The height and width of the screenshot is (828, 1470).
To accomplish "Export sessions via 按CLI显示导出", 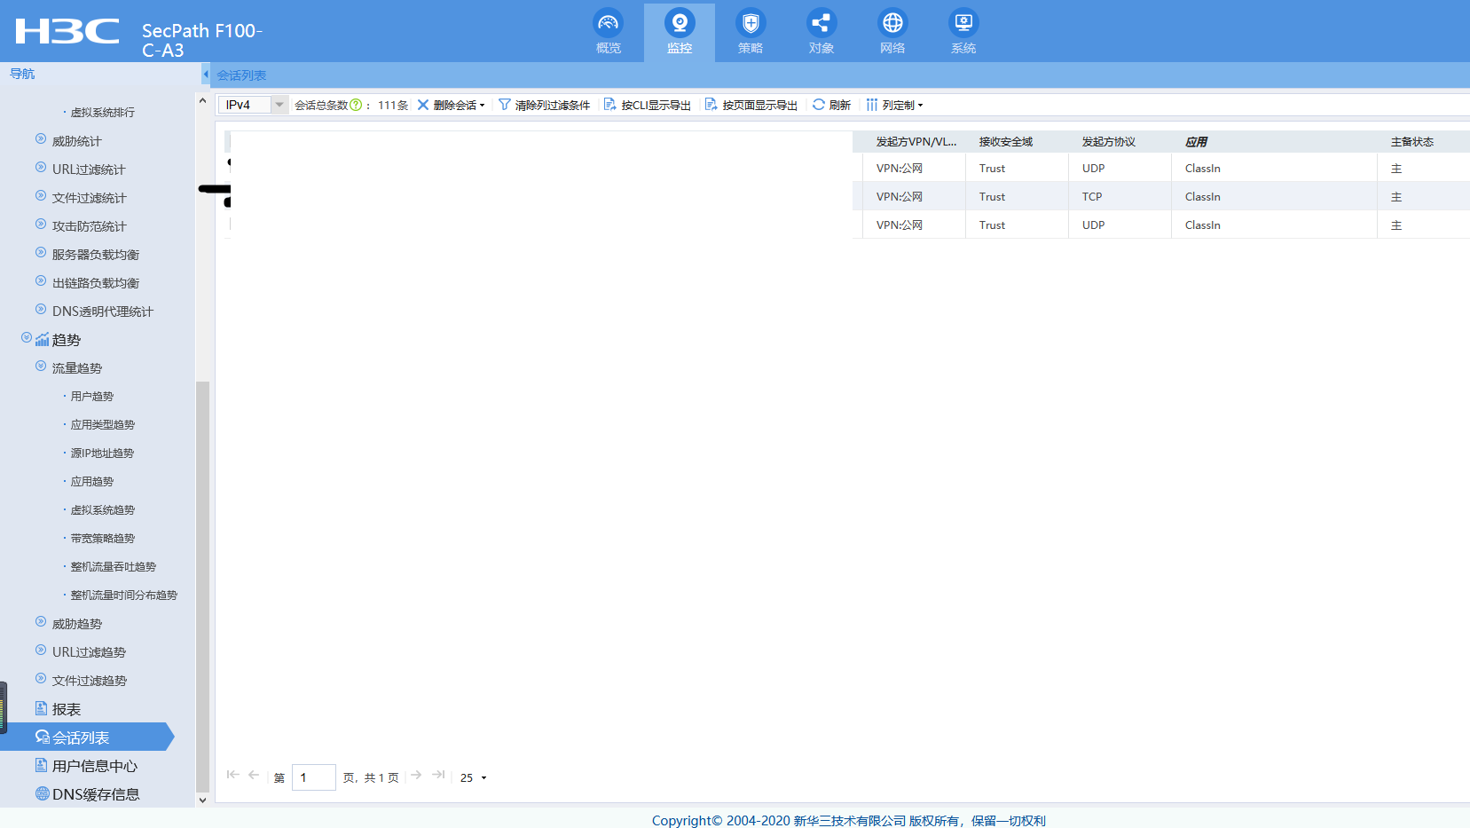I will 648,105.
